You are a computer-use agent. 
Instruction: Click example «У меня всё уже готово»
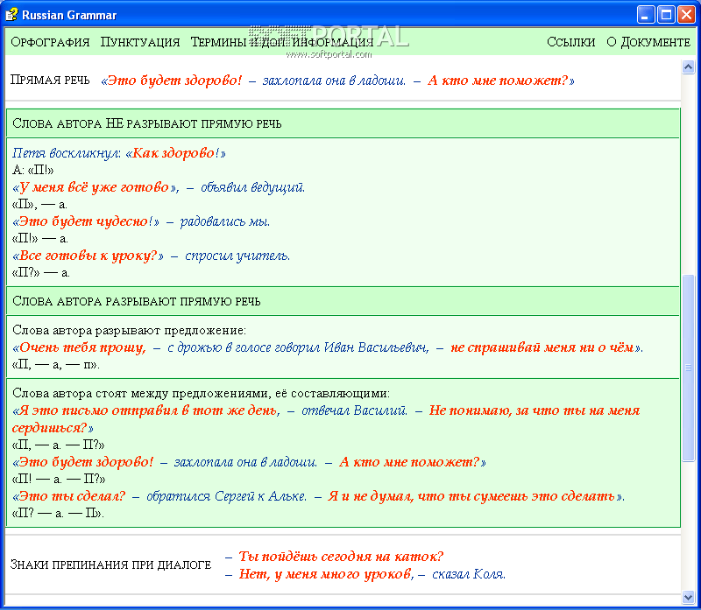coord(159,187)
